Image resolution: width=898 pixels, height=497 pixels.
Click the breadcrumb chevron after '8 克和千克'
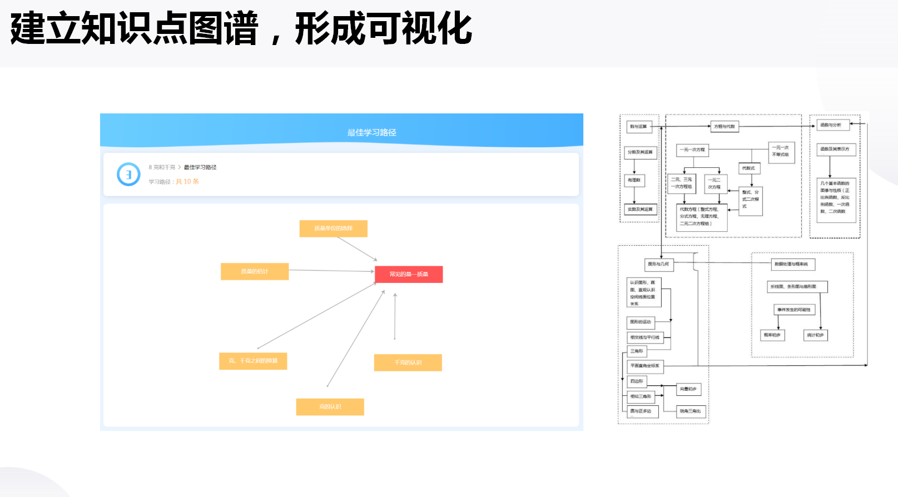tap(180, 167)
